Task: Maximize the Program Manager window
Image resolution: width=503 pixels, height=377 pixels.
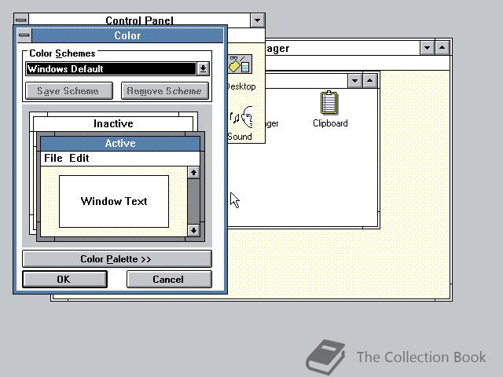Action: click(x=442, y=48)
